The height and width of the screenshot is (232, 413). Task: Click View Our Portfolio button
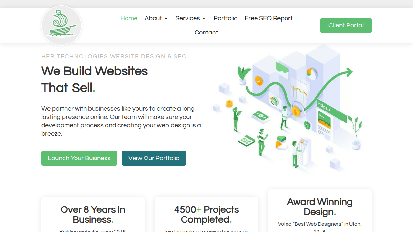coord(154,158)
